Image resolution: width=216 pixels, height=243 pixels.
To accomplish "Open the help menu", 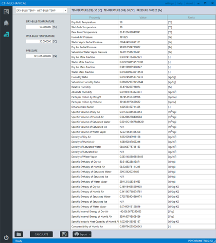I will (180, 3).
